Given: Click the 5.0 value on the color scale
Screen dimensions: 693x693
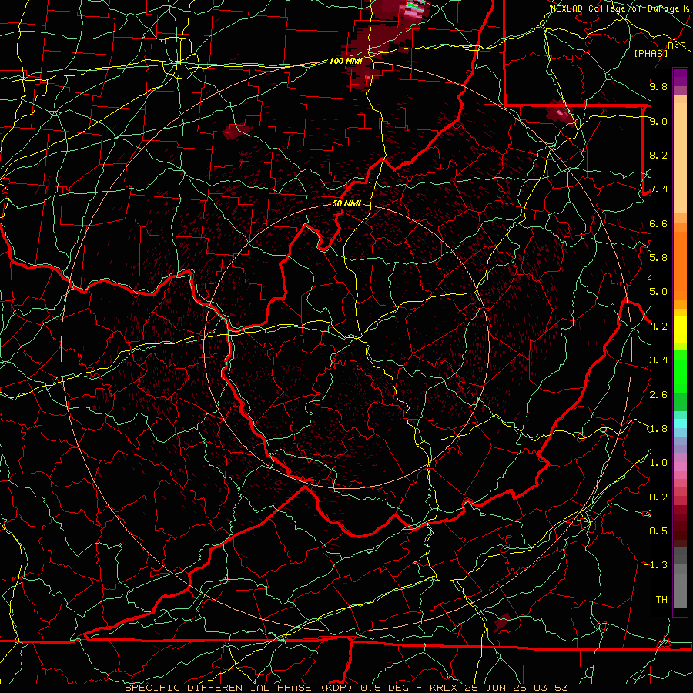Looking at the screenshot, I should [x=658, y=292].
